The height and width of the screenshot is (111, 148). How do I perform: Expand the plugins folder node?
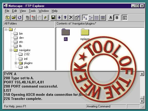(x=16, y=63)
